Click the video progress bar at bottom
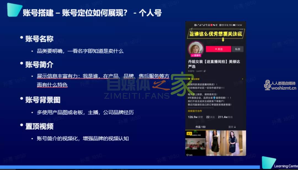This screenshot has width=298, height=170. coord(130,167)
